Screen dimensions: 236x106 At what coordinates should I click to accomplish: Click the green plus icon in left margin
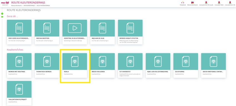coord(2,14)
